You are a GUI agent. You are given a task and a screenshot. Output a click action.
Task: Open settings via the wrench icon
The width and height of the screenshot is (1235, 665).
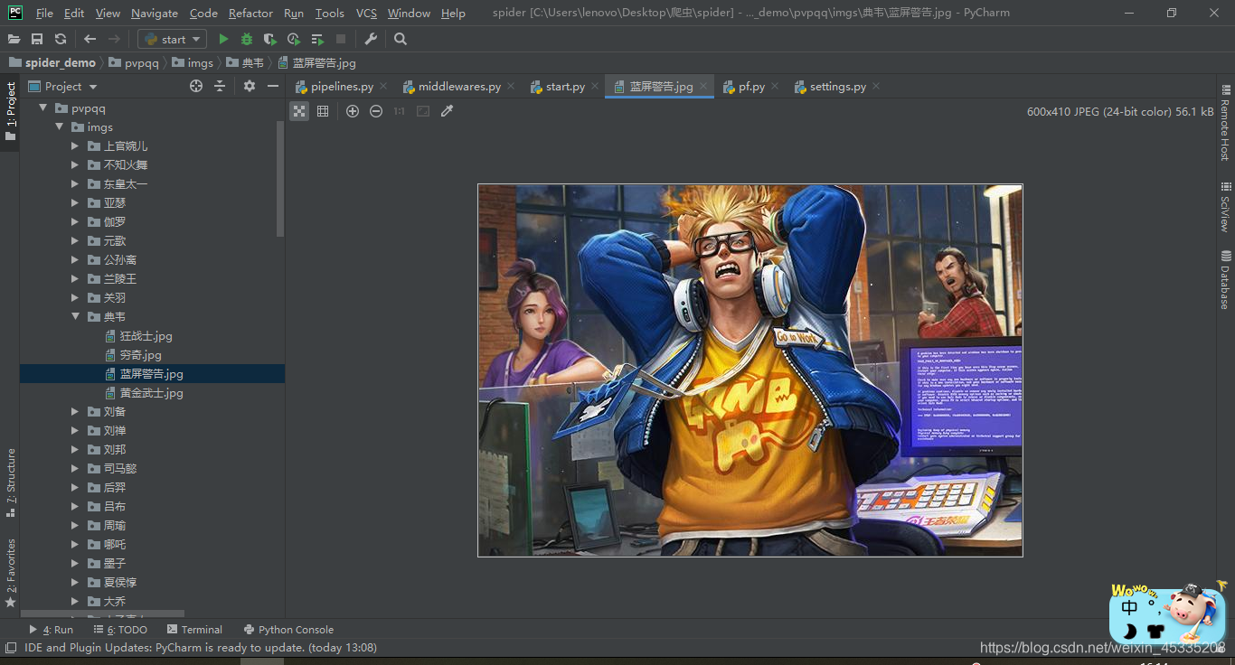point(371,39)
